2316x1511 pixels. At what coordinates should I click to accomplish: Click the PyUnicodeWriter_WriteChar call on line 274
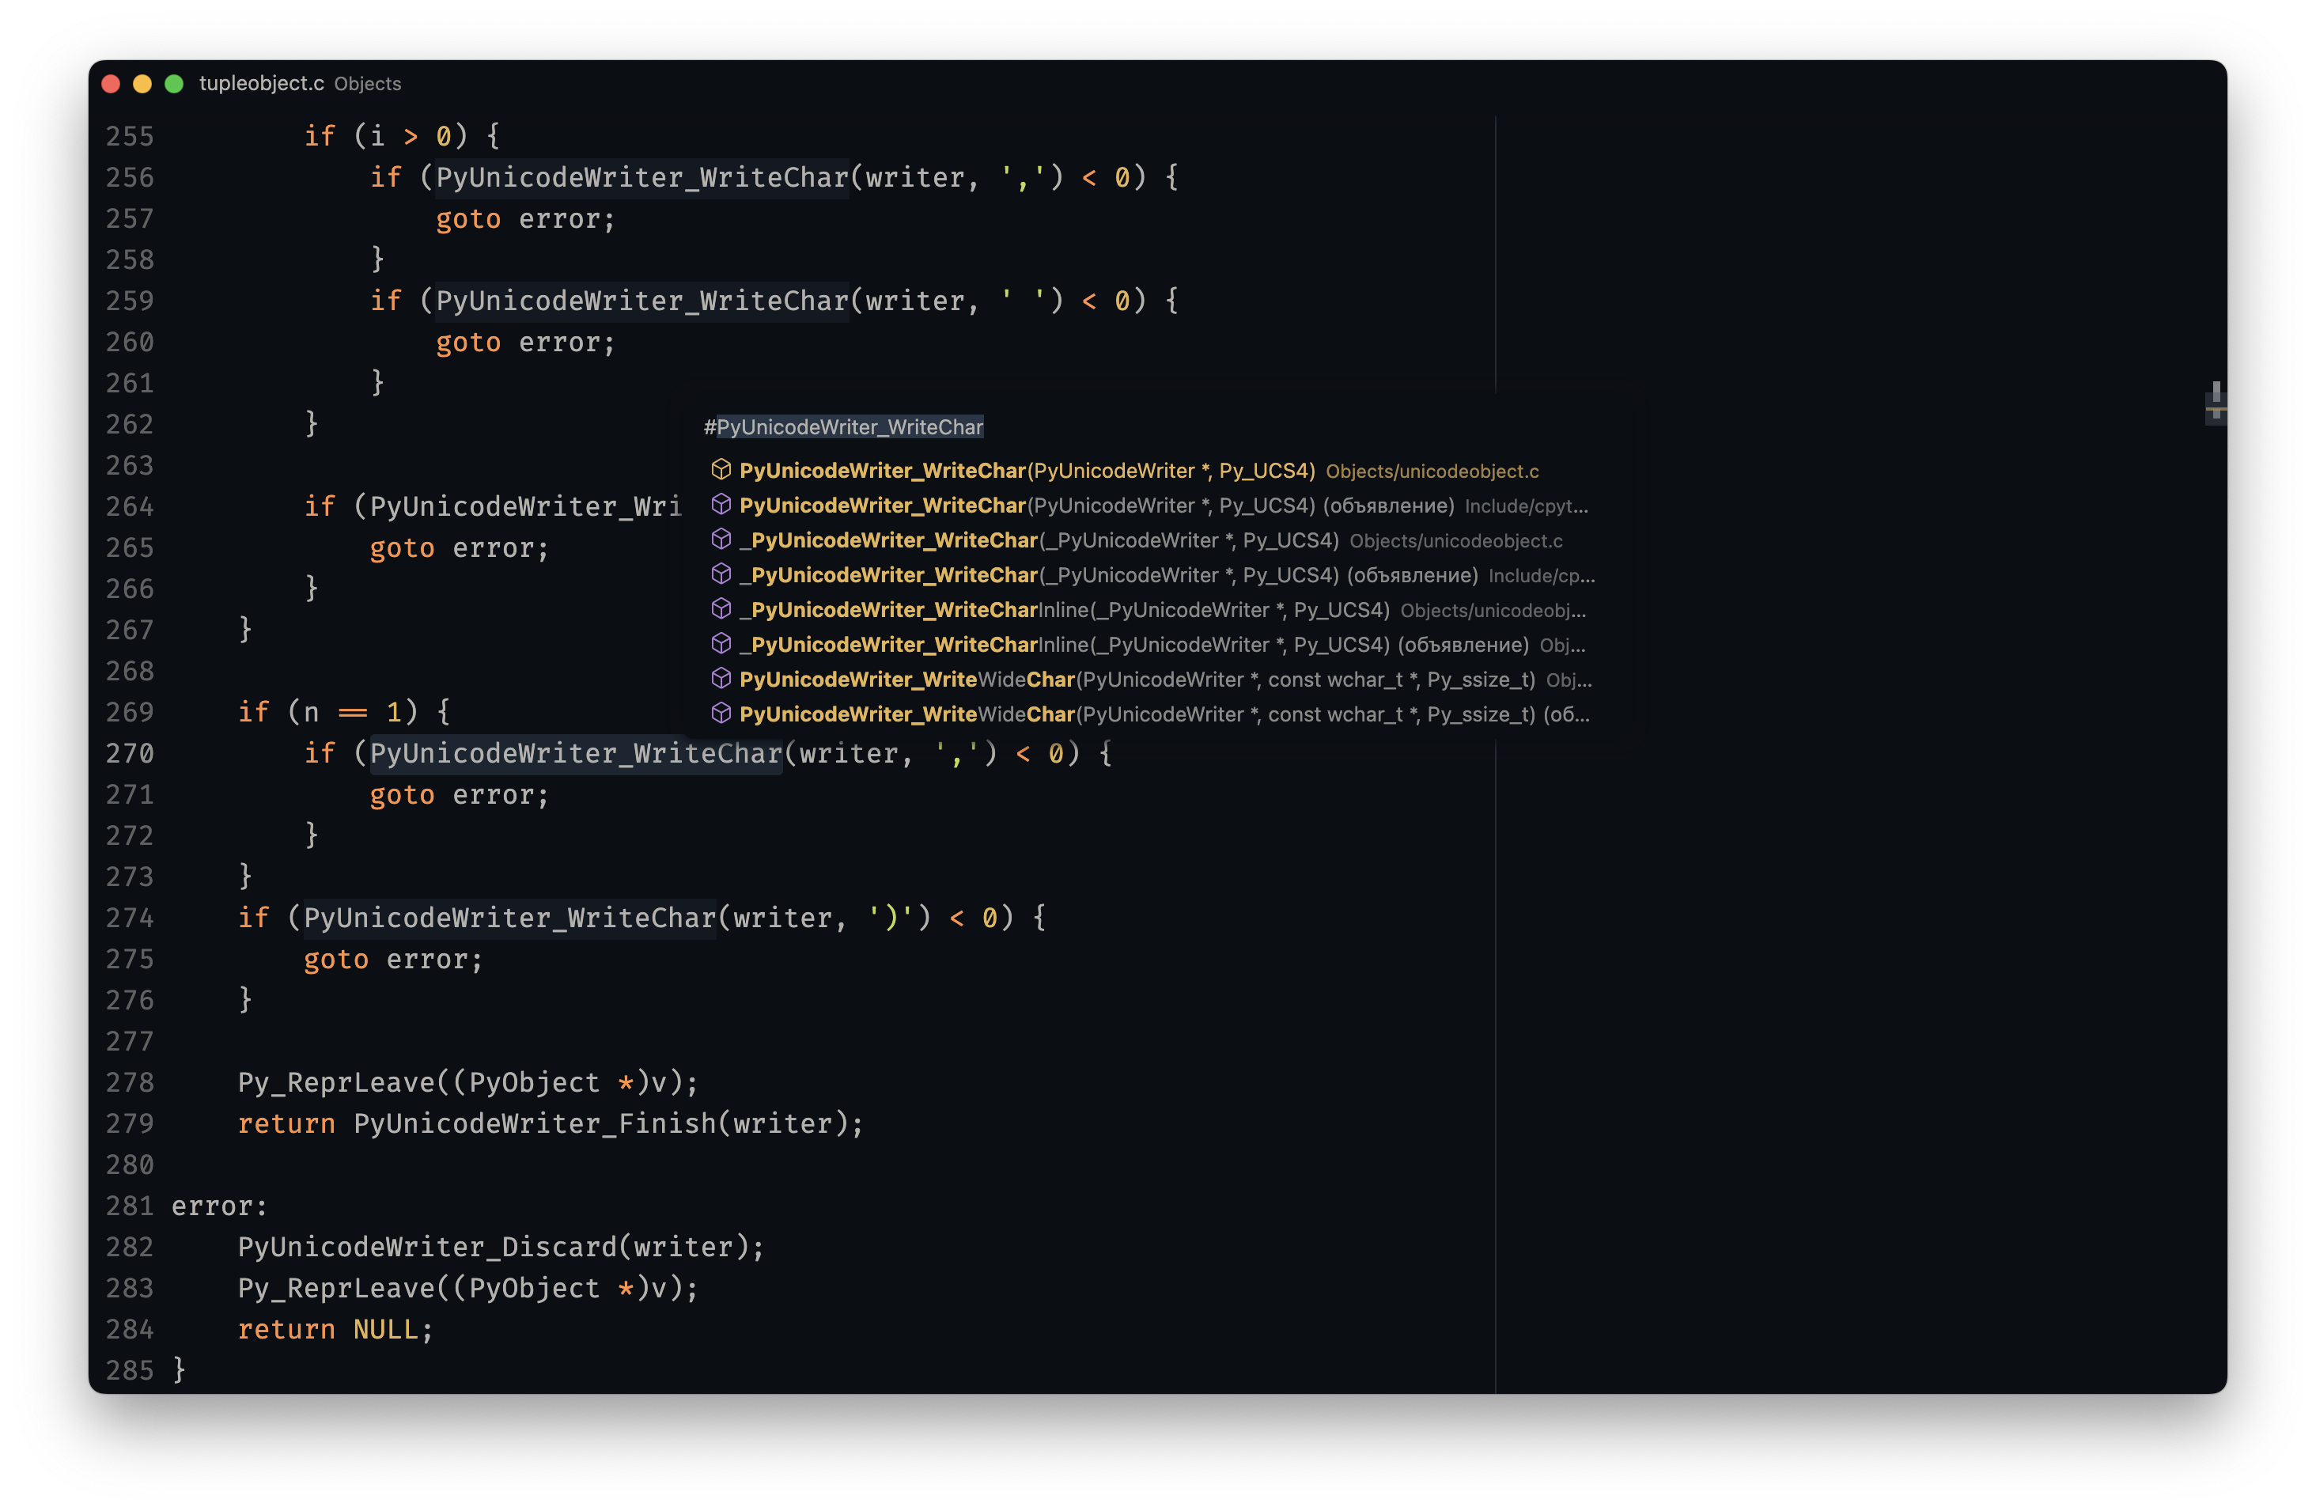point(510,918)
